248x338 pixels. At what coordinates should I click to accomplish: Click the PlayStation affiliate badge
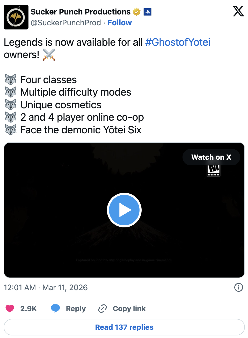click(x=148, y=12)
